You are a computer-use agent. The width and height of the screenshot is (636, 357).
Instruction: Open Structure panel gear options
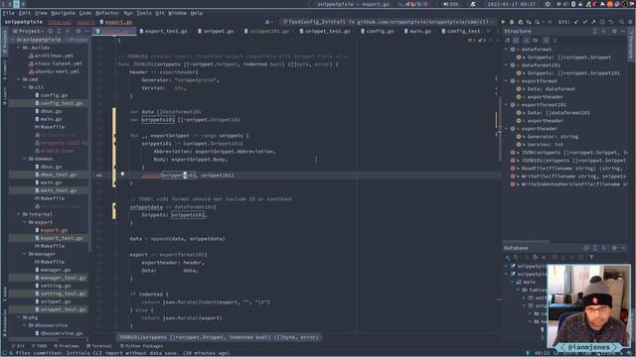point(614,31)
